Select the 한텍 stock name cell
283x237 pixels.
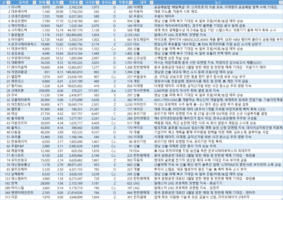coord(23,183)
